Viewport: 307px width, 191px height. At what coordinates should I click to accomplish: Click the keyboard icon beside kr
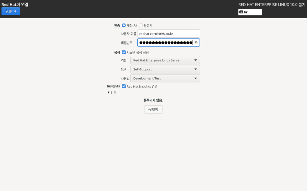[241, 12]
